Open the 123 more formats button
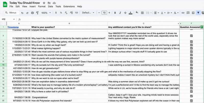Screen dimensions: 204x103 coord(76,13)
